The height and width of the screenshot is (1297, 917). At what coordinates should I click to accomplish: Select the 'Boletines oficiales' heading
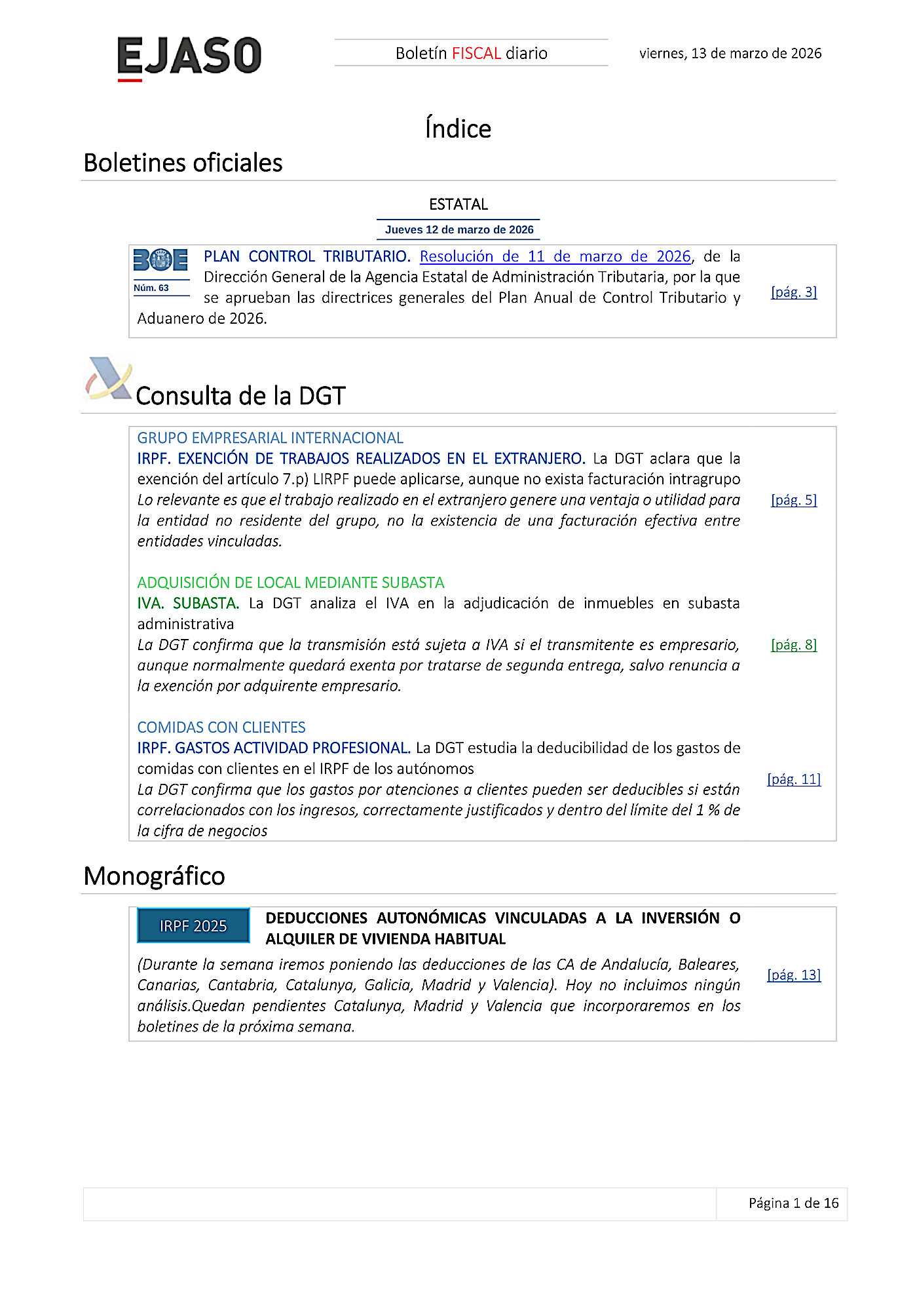[x=183, y=163]
